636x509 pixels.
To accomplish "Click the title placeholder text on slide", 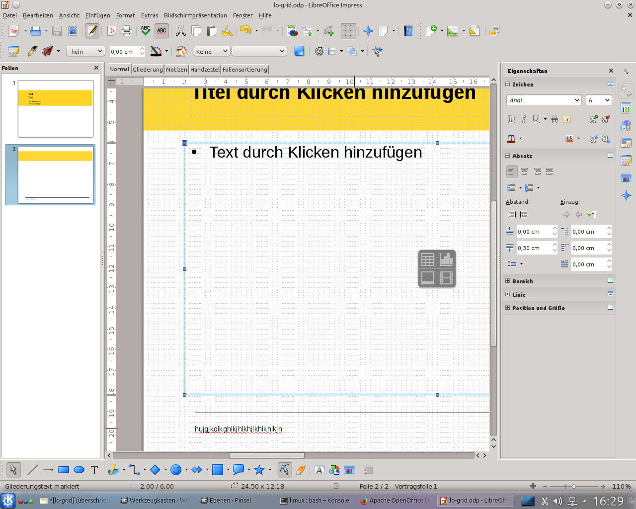I will (x=333, y=94).
